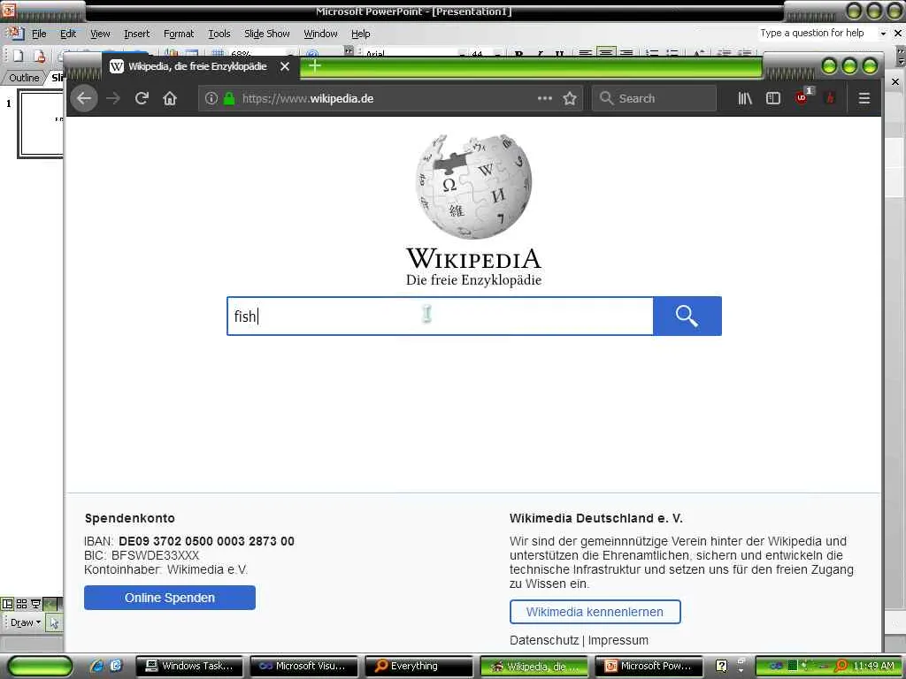
Task: Toggle Firefox sidebar view
Action: (x=773, y=98)
